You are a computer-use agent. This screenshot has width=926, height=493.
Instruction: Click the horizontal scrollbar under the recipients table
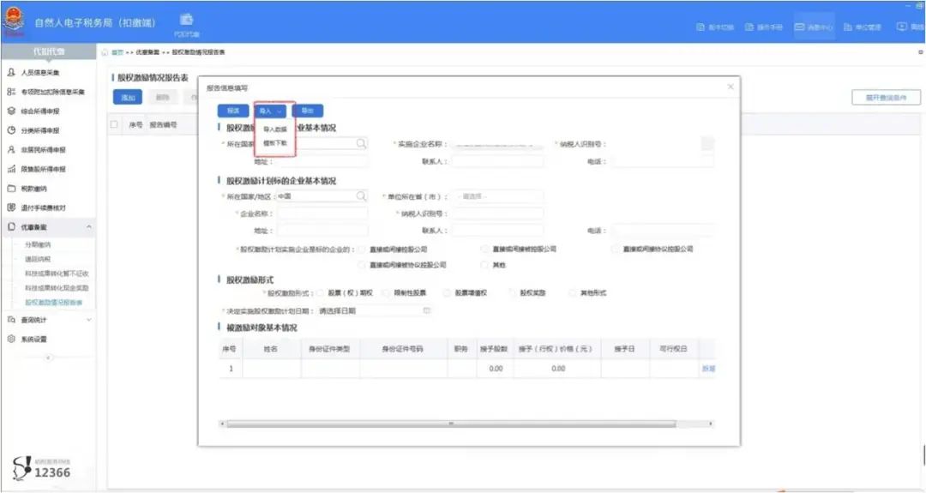pyautogui.click(x=463, y=424)
